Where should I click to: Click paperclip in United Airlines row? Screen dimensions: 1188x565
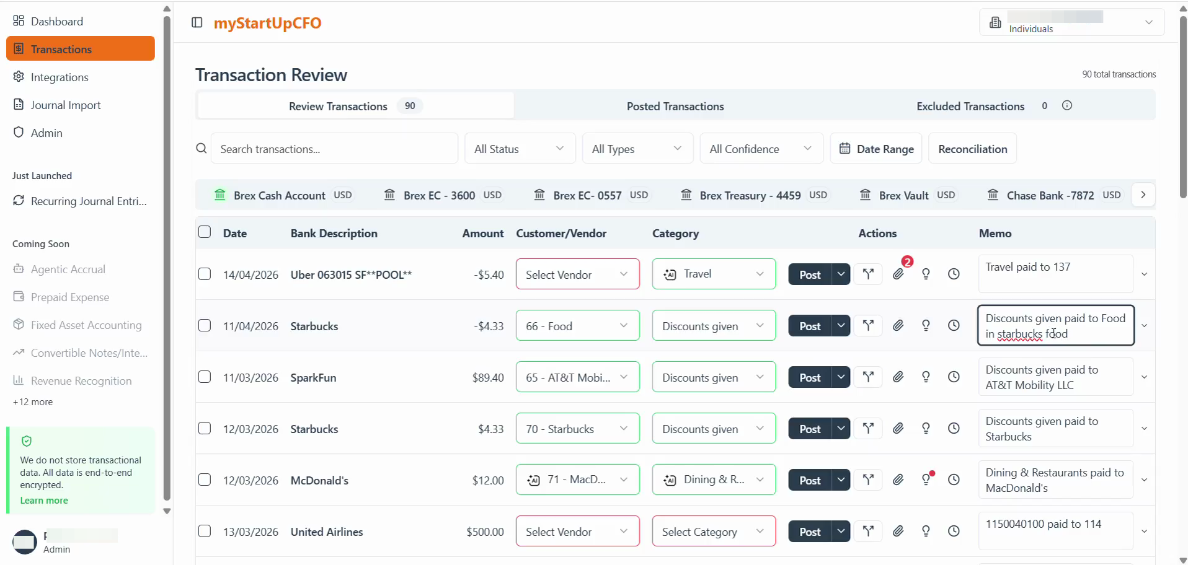point(898,531)
